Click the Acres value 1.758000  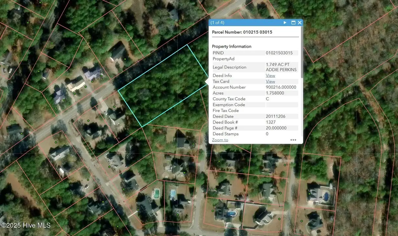(275, 93)
